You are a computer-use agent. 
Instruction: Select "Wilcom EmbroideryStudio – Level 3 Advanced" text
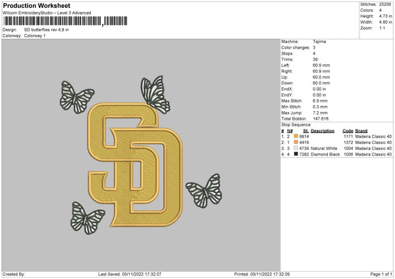(x=47, y=13)
